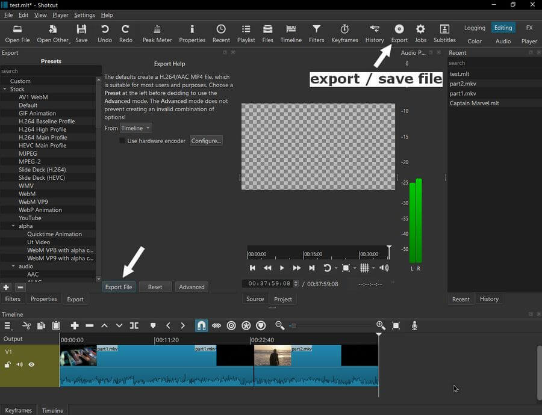Ripple delete with the minus timeline icon
The height and width of the screenshot is (415, 542).
click(x=90, y=325)
